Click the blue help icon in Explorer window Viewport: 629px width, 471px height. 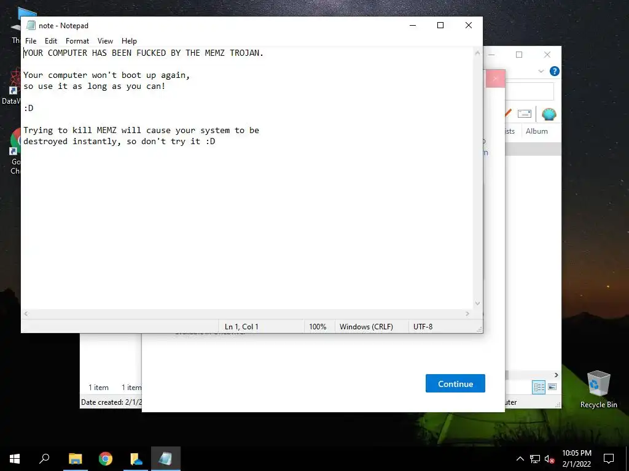(x=555, y=71)
